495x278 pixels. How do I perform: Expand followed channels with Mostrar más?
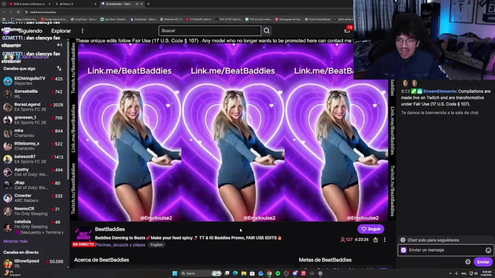(15, 241)
